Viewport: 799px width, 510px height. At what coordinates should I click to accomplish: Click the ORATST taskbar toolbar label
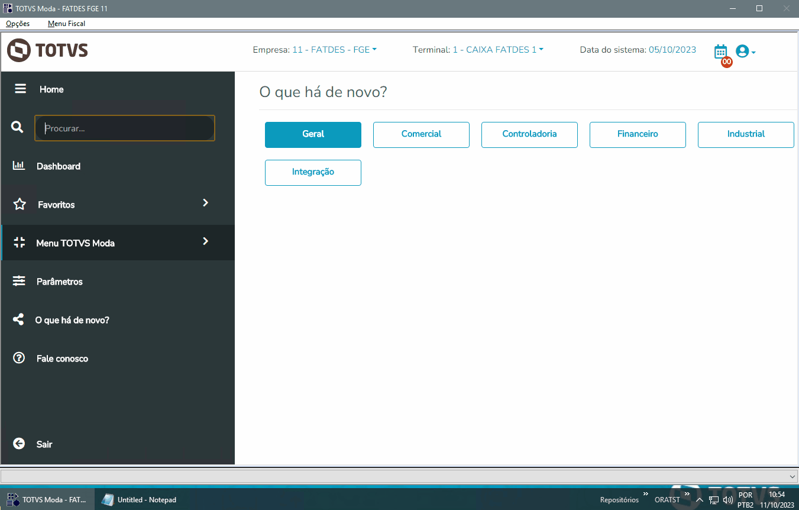coord(667,500)
